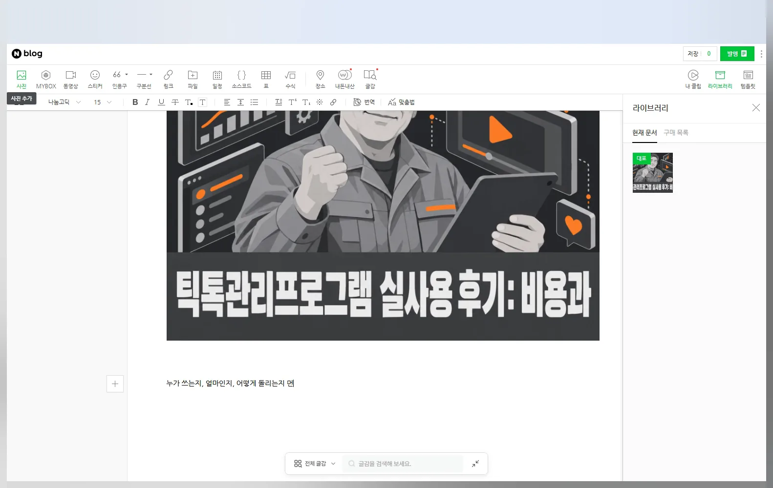The height and width of the screenshot is (488, 773).
Task: Select the 대표 thumbnail in the library
Action: [x=653, y=173]
